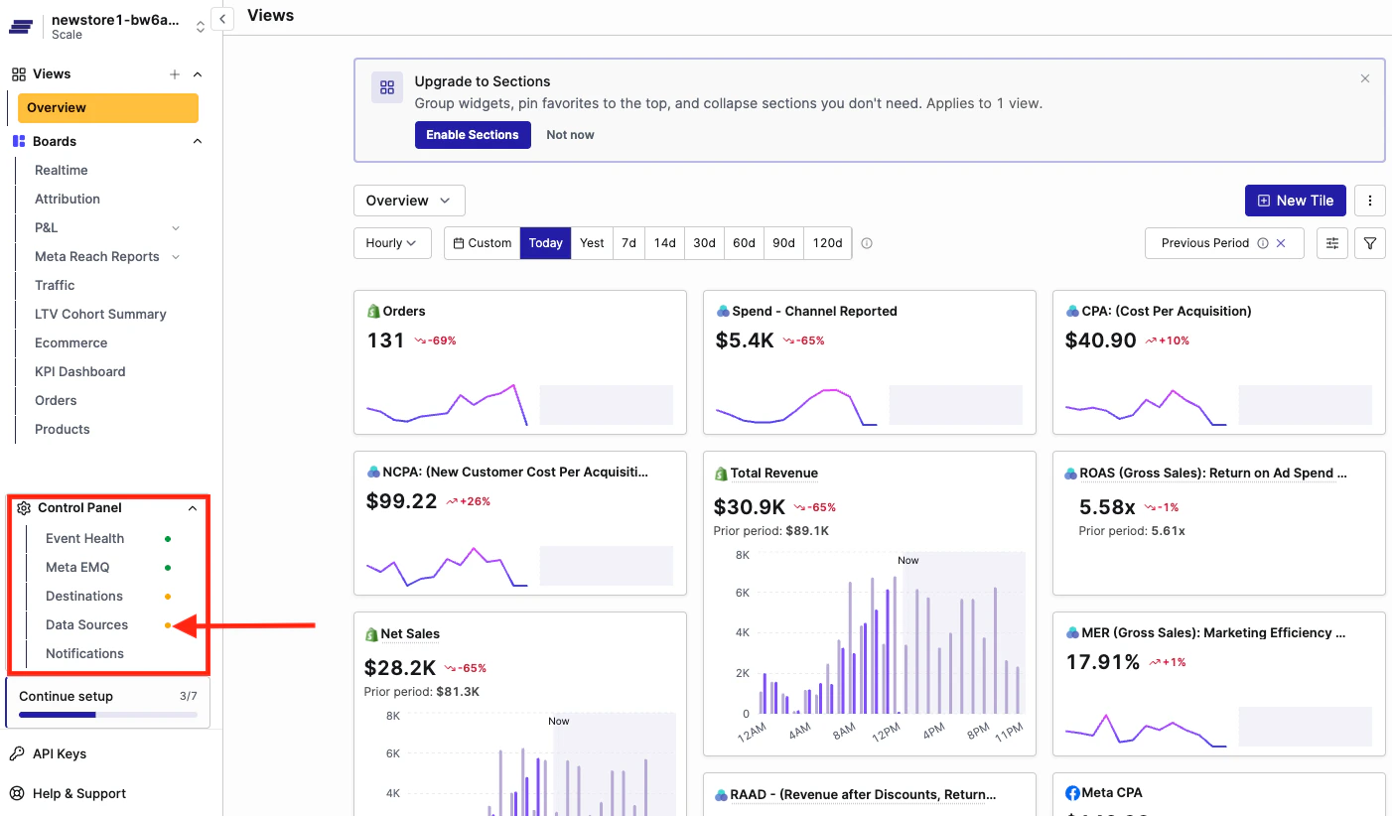Viewport: 1392px width, 816px height.
Task: Select the Today date range
Action: click(x=546, y=243)
